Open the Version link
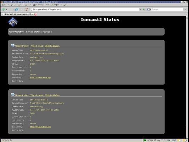The height and width of the screenshot is (142, 189). point(46,32)
